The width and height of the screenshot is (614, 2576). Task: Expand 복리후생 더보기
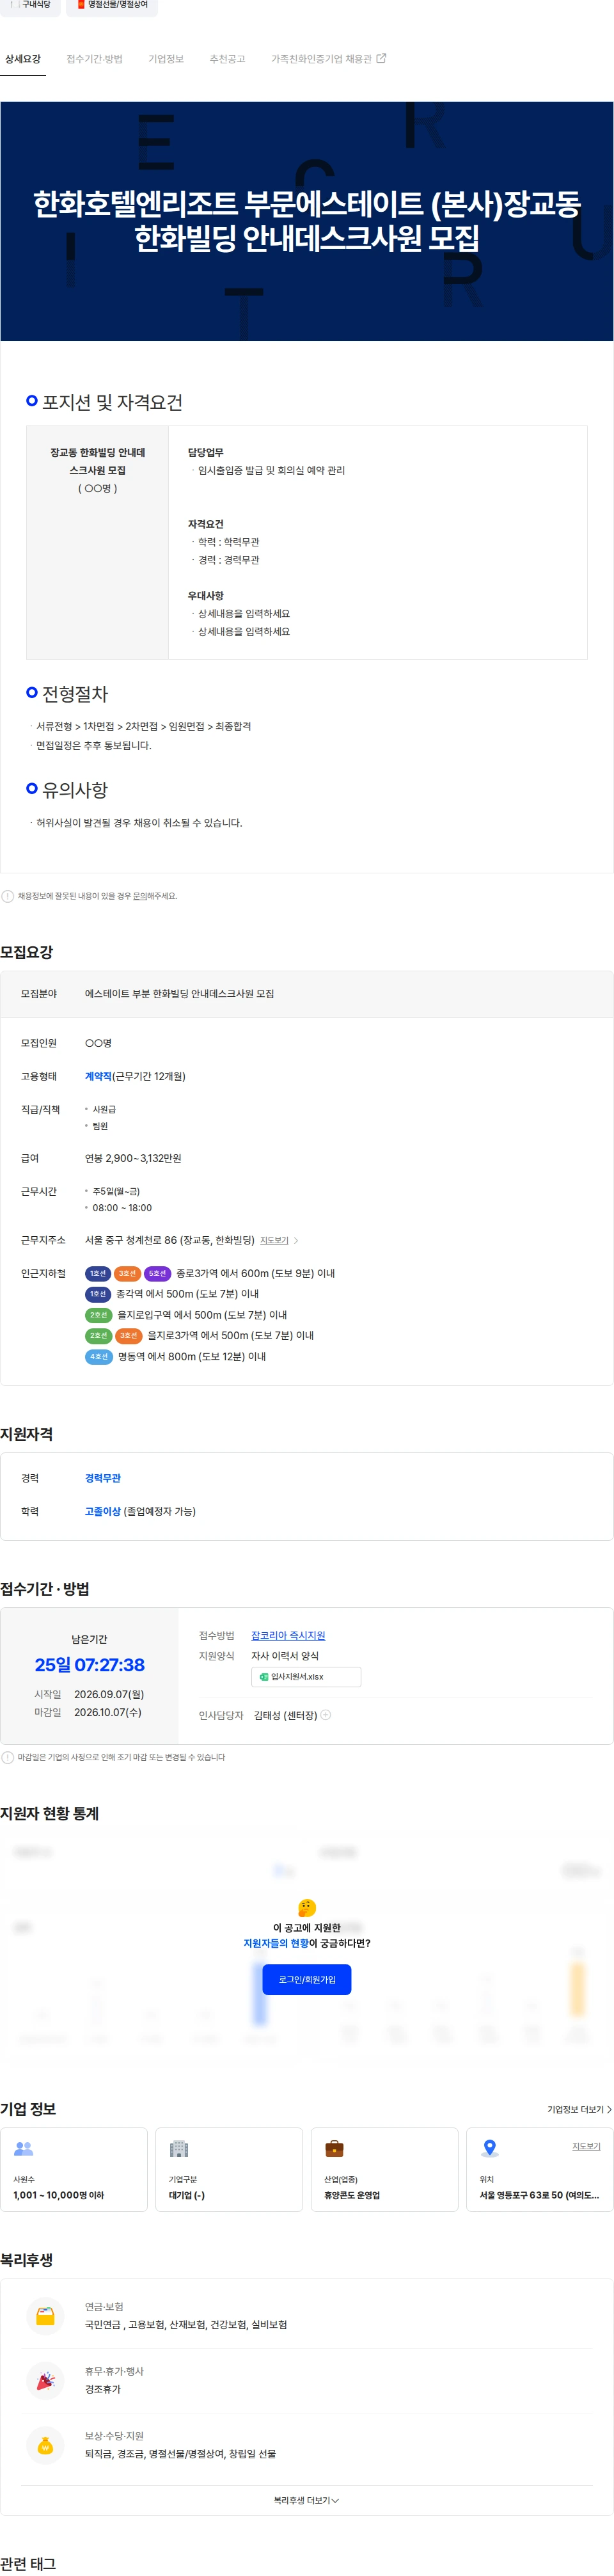click(307, 2500)
